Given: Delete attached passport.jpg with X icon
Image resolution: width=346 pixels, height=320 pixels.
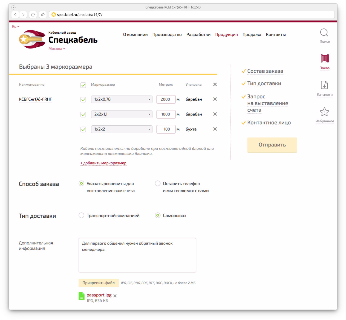Looking at the screenshot, I should [x=115, y=296].
